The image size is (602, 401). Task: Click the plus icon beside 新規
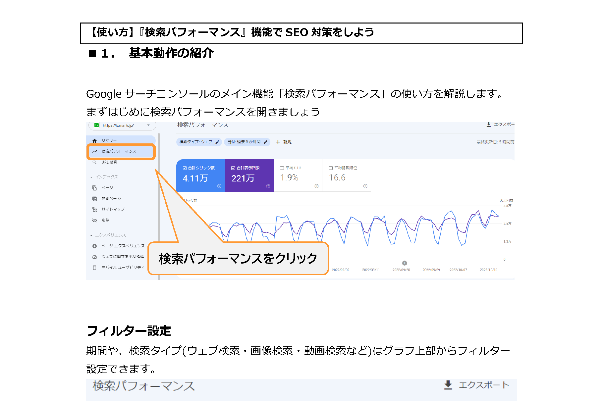pyautogui.click(x=278, y=142)
